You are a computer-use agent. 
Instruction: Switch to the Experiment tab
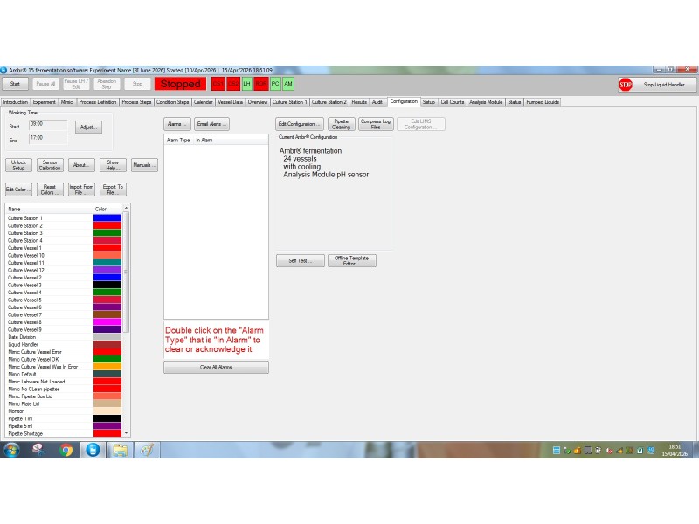click(45, 102)
